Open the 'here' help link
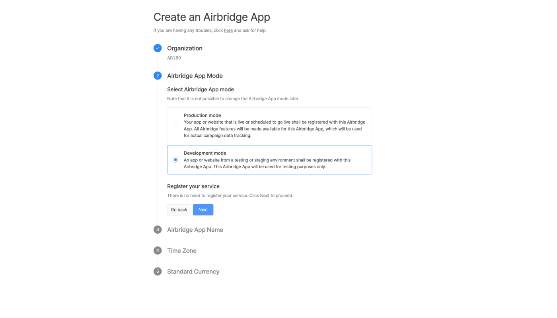Image resolution: width=557 pixels, height=318 pixels. [x=228, y=31]
